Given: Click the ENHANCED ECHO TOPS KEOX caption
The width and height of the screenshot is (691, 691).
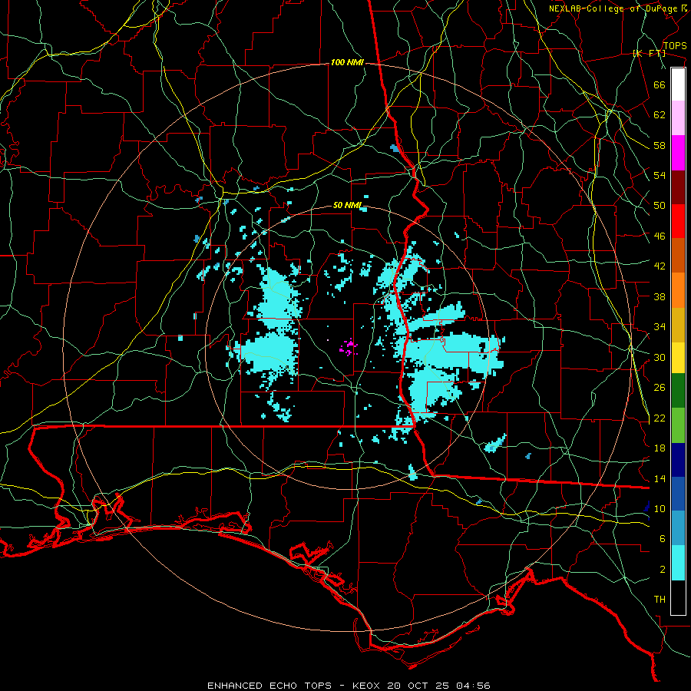Looking at the screenshot, I should [349, 686].
